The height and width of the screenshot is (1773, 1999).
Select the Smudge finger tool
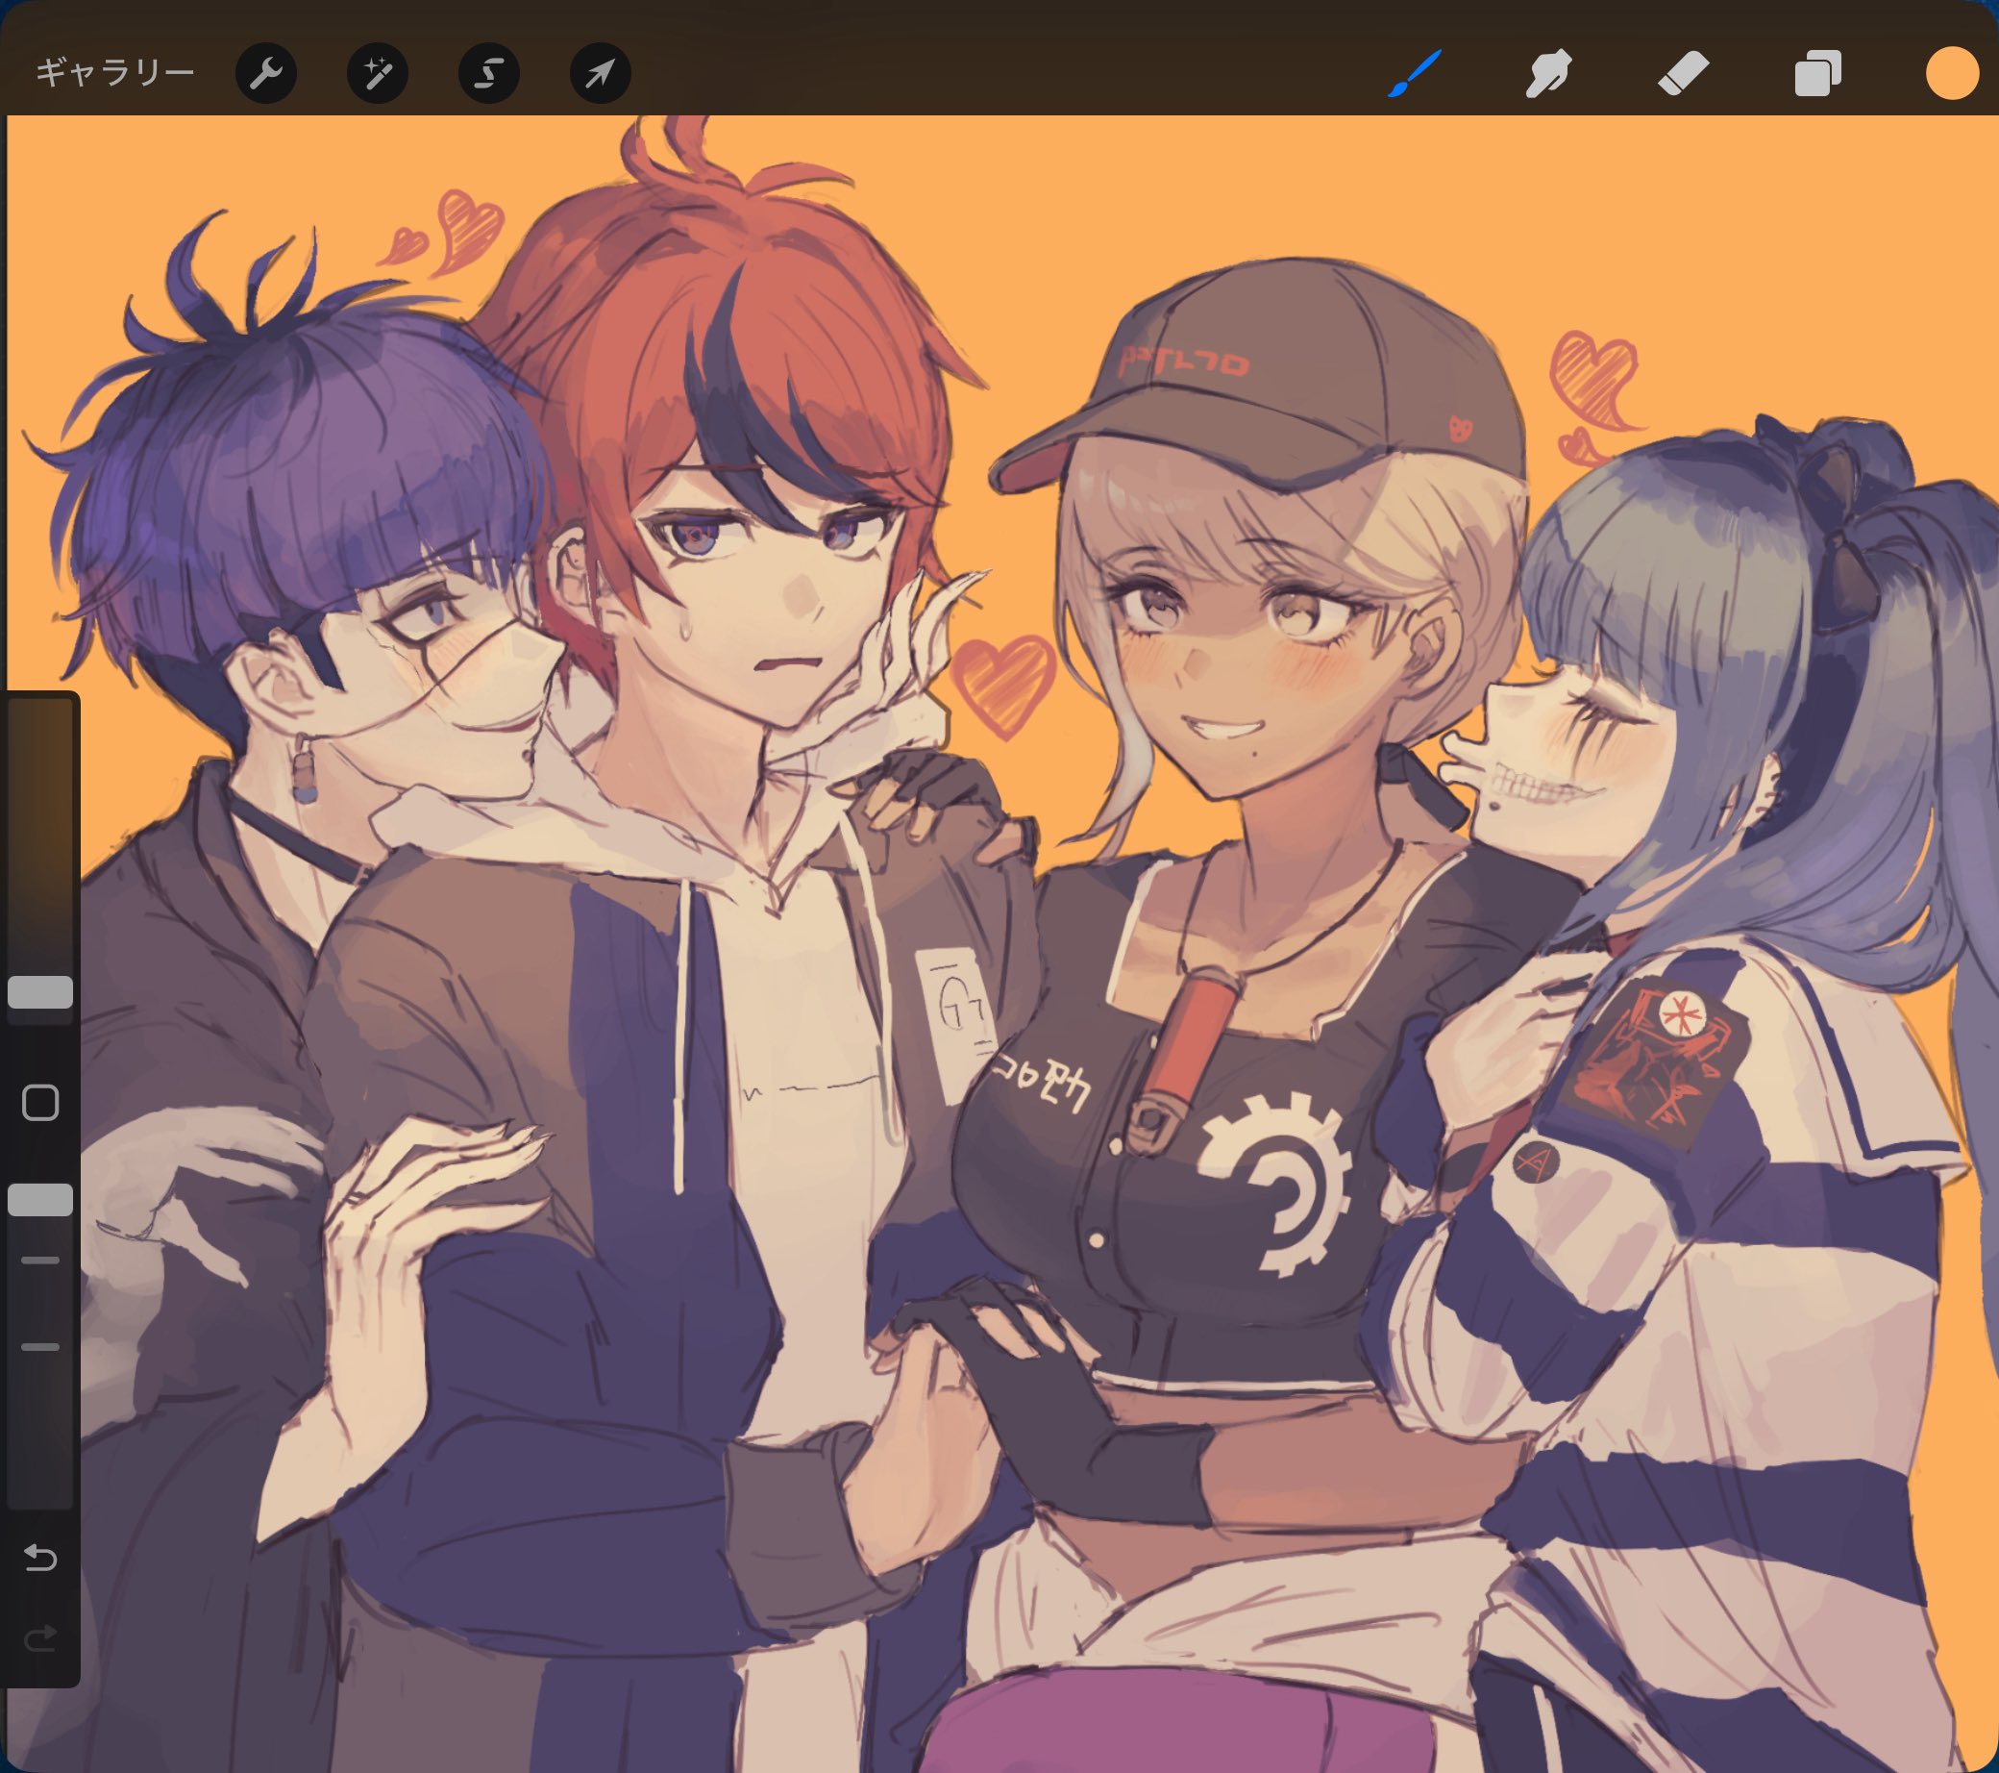[1548, 73]
